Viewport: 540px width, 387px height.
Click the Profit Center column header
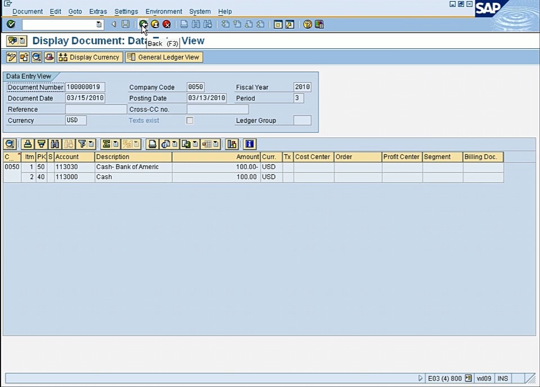coord(402,157)
